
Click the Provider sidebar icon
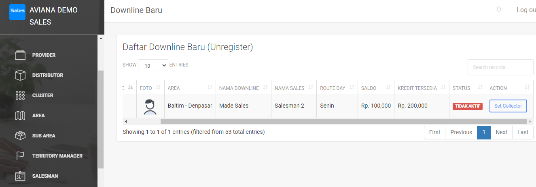(x=20, y=55)
